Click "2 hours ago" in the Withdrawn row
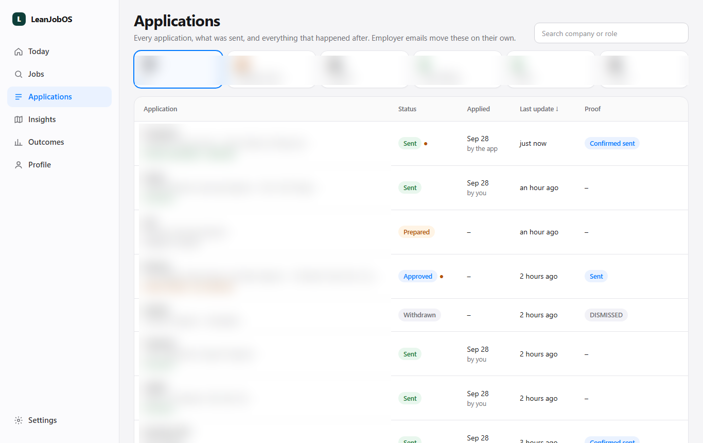This screenshot has height=443, width=703. tap(538, 315)
